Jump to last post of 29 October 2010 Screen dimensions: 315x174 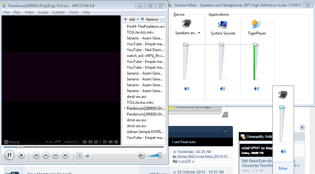pos(174,172)
